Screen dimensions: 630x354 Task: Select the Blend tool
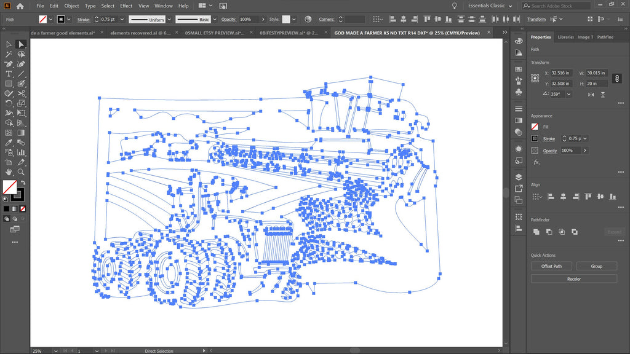[x=21, y=143]
